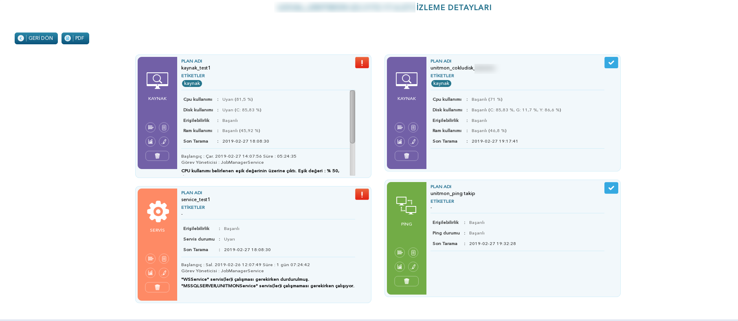Viewport: 738px width, 321px height.
Task: Open the bar timeline icon on service_test1
Action: click(150, 258)
